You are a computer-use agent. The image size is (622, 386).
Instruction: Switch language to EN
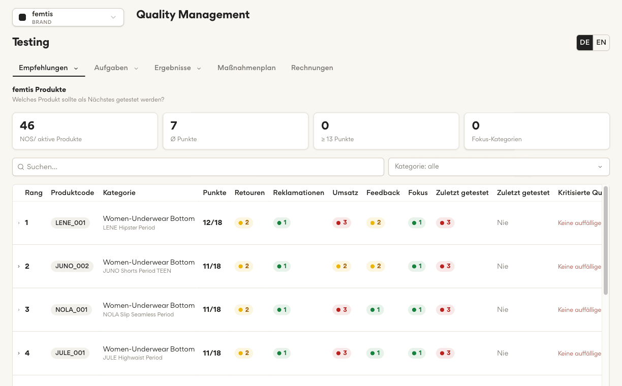(x=601, y=43)
